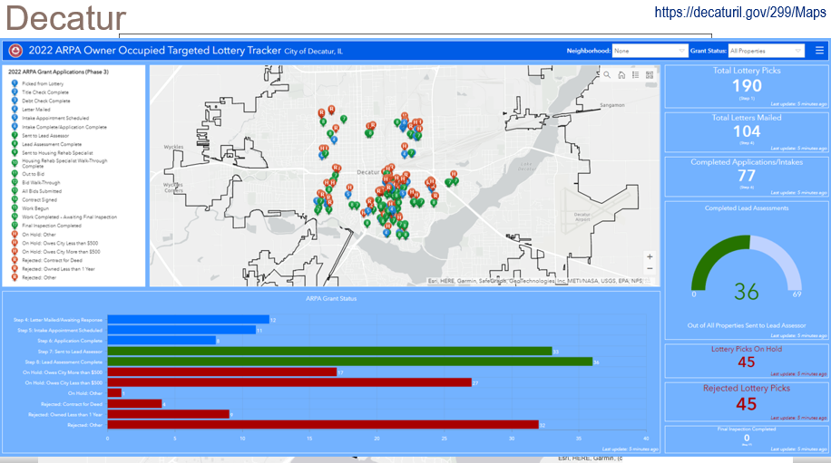The width and height of the screenshot is (831, 463).
Task: Open the hamburger menu in dashboard header
Action: (819, 51)
